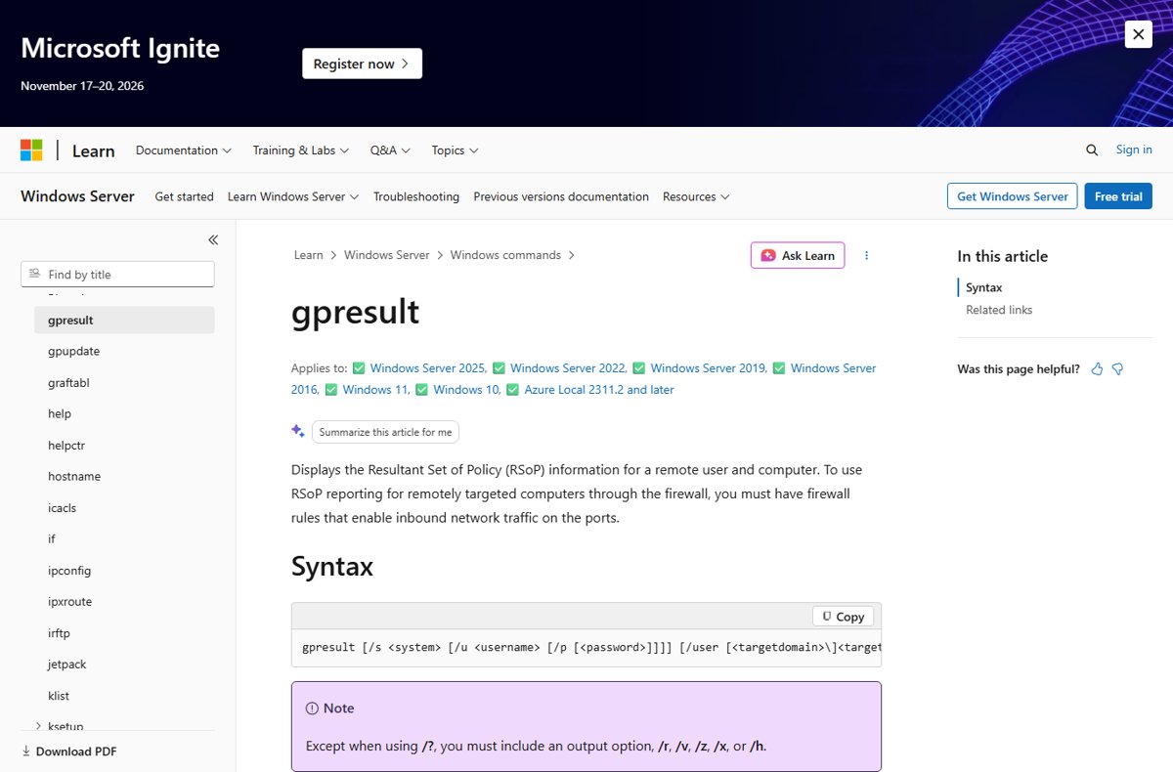
Task: Click the Ask Learn button
Action: [798, 255]
